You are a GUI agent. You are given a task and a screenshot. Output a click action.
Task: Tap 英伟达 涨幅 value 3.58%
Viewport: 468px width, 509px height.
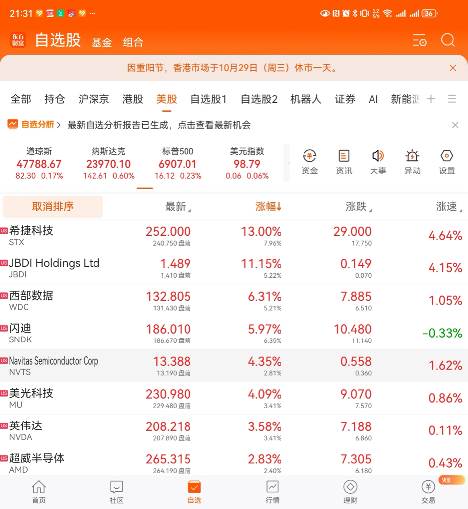click(265, 426)
